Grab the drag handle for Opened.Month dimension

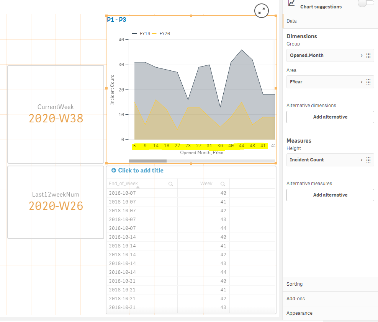368,55
